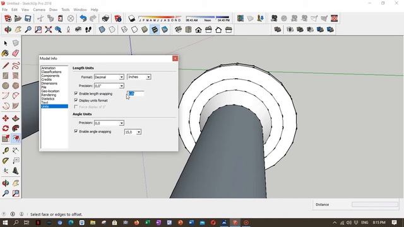Select Geo-location in Model Info list

point(50,91)
